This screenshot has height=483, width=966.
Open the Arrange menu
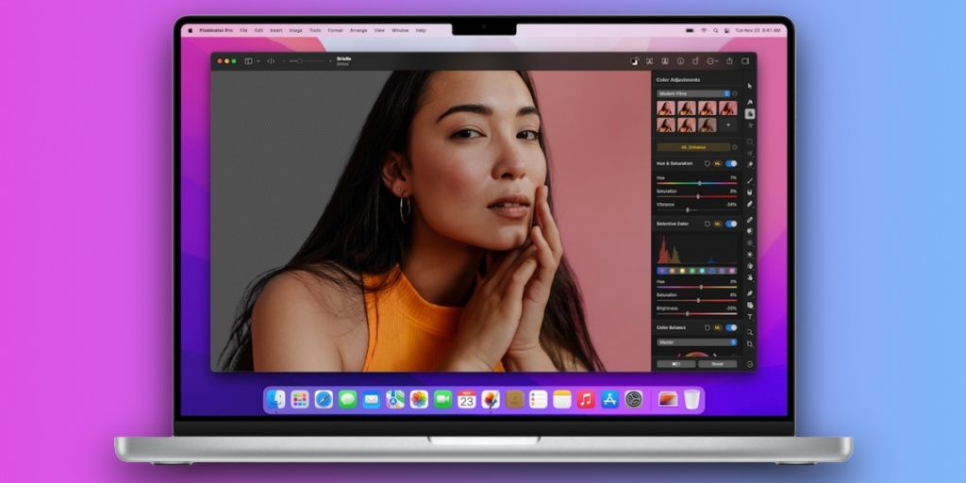358,30
